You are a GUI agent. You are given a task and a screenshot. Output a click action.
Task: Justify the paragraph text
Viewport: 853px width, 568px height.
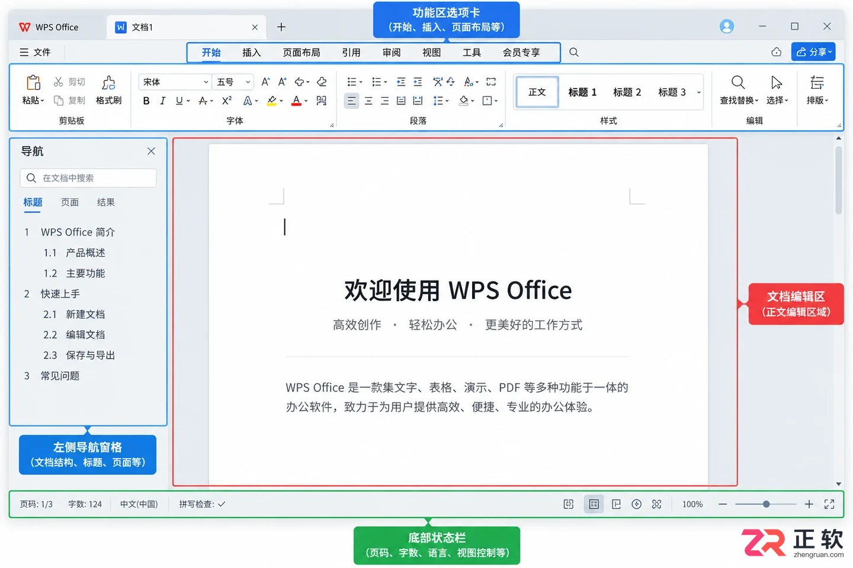coord(401,101)
